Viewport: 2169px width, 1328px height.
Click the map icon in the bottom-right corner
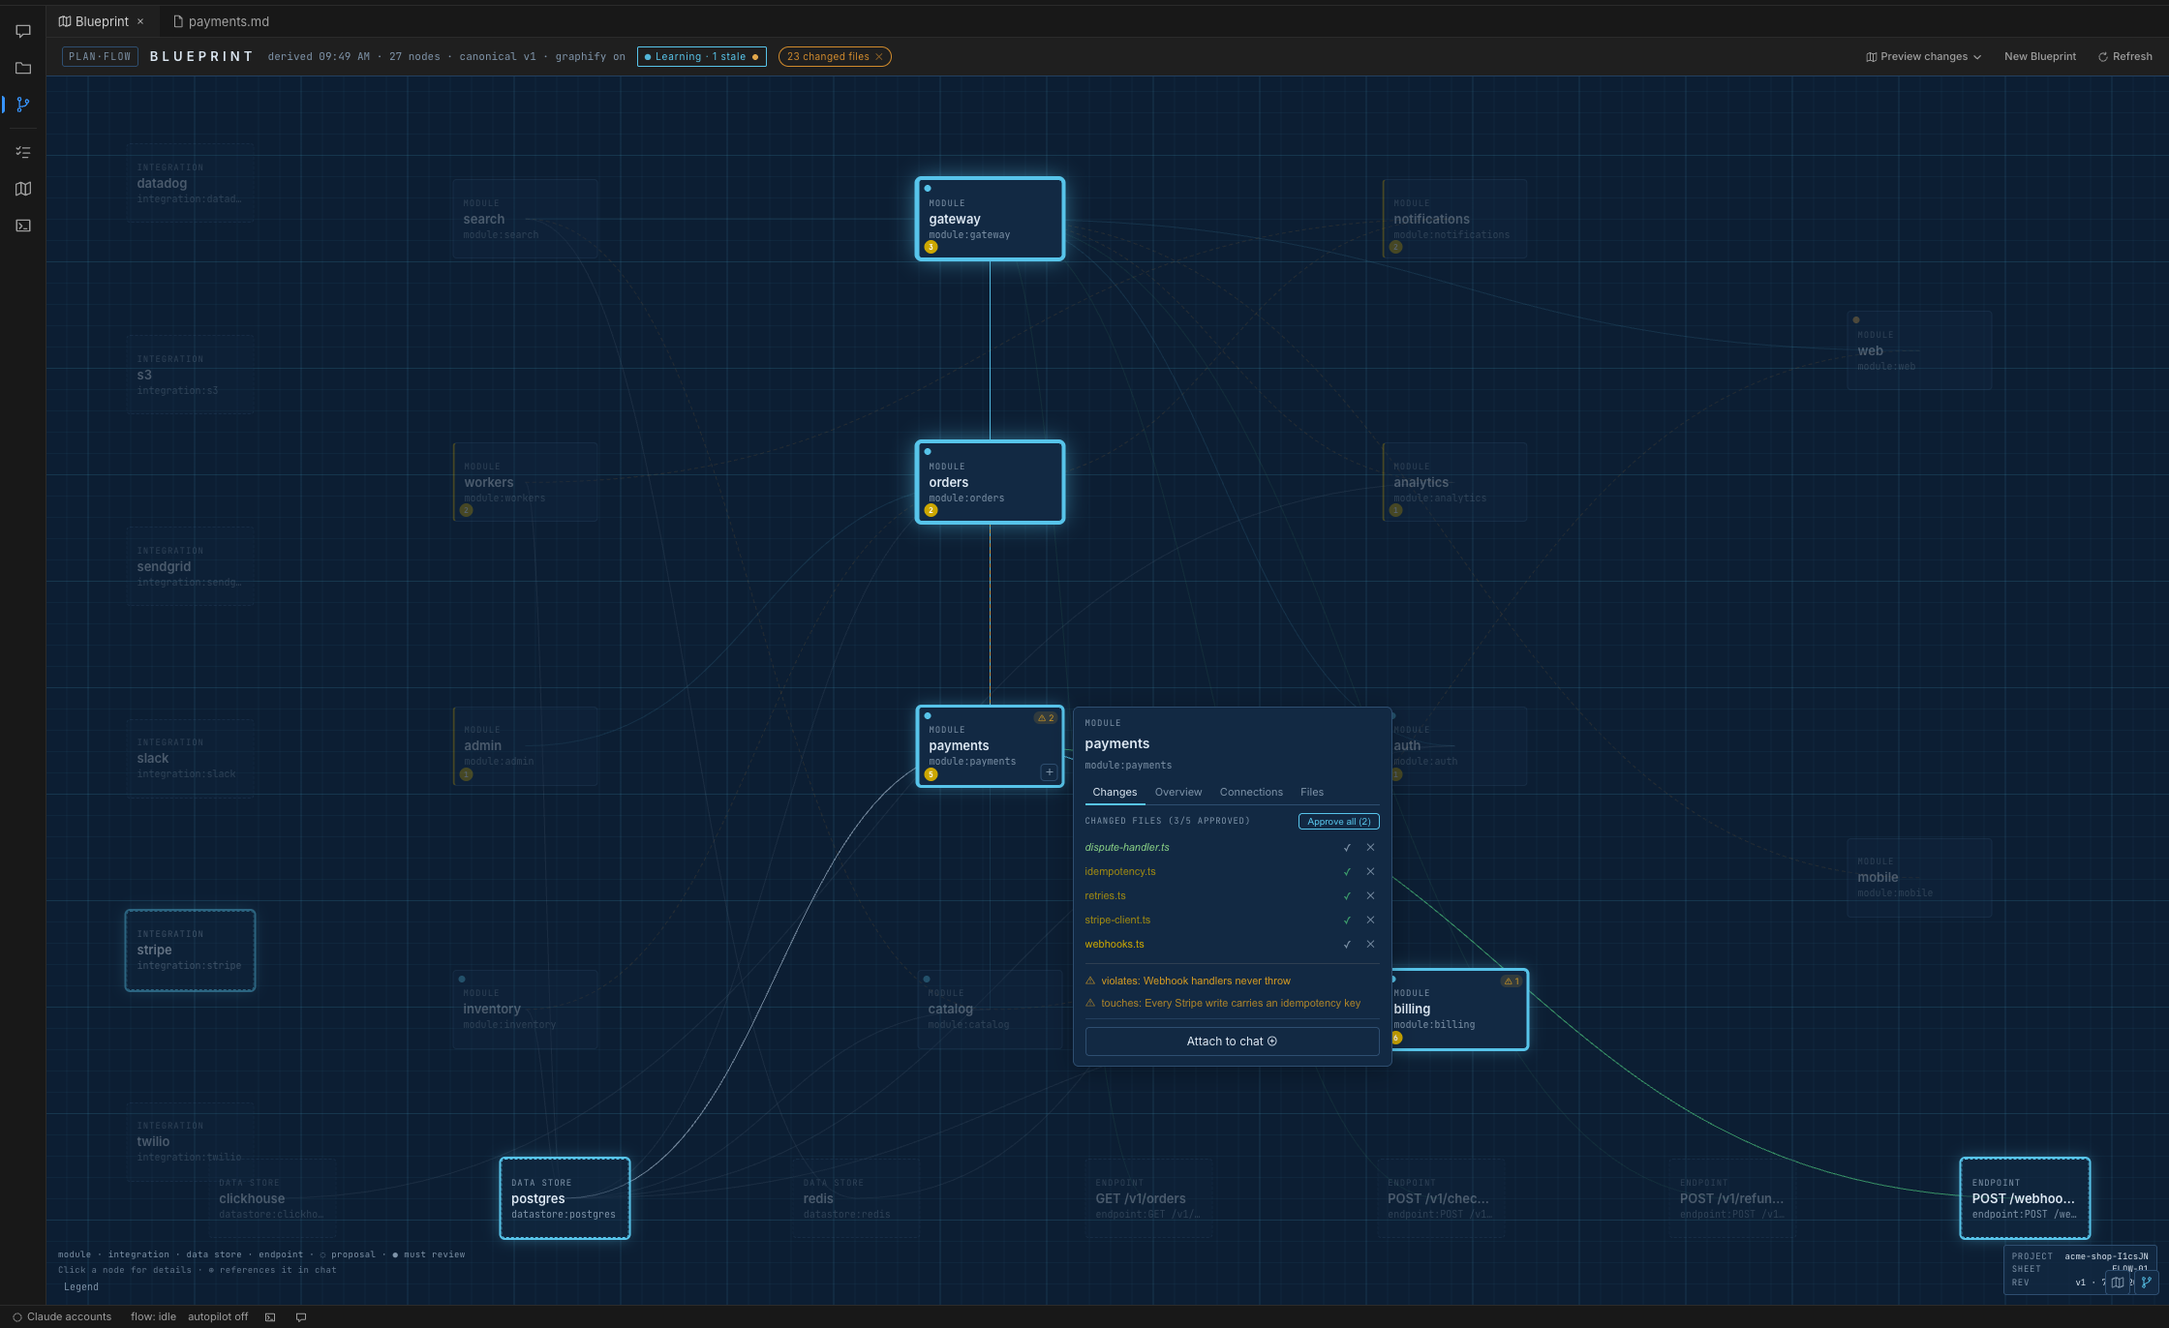coord(2118,1283)
